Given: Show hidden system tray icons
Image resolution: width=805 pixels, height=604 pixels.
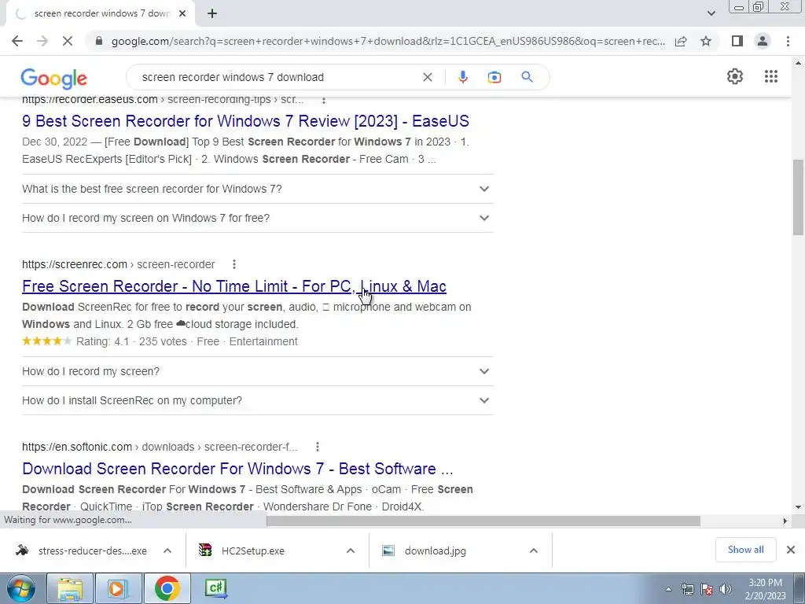Looking at the screenshot, I should pos(668,589).
